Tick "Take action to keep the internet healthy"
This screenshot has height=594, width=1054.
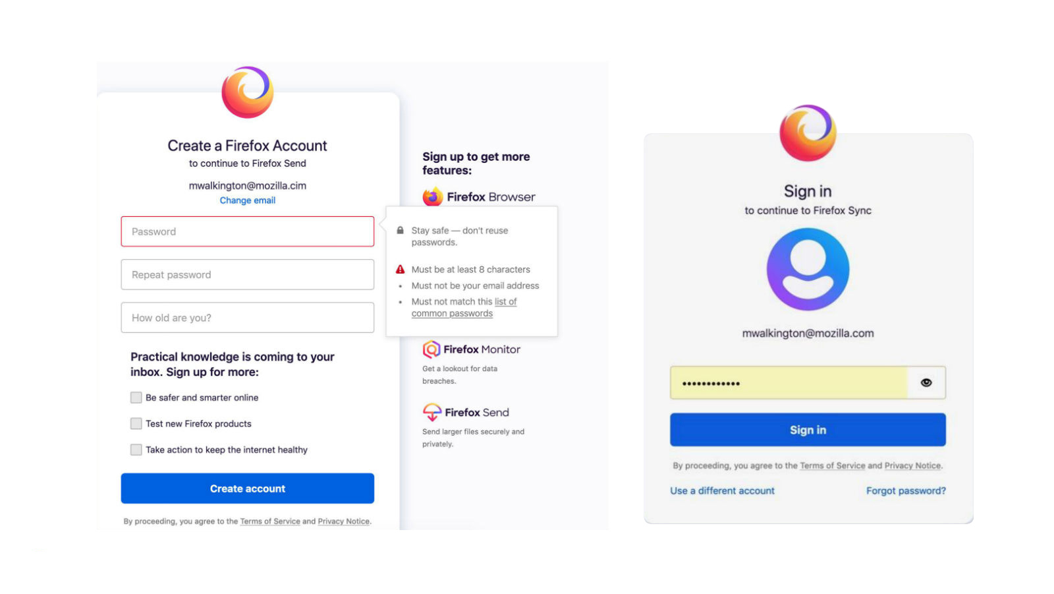pos(136,450)
